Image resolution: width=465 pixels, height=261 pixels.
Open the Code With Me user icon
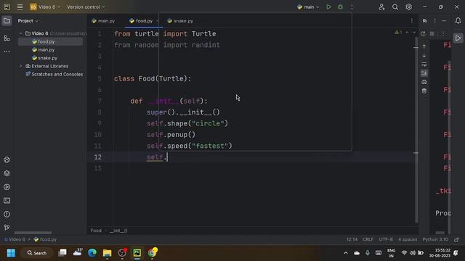tap(381, 7)
